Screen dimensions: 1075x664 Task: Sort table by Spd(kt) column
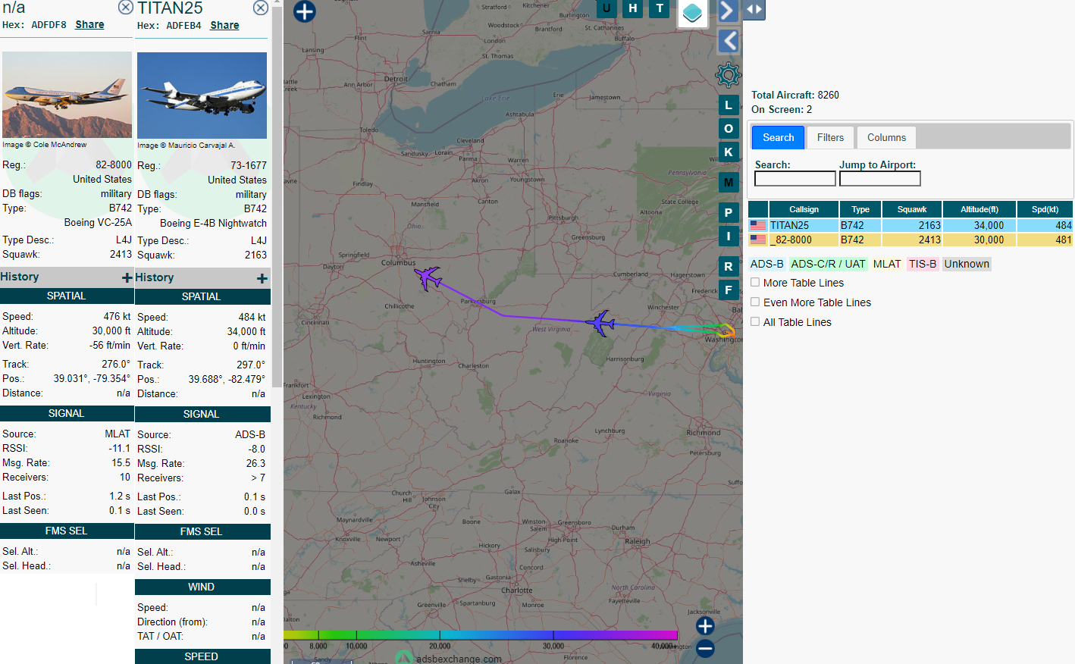[x=1045, y=209]
